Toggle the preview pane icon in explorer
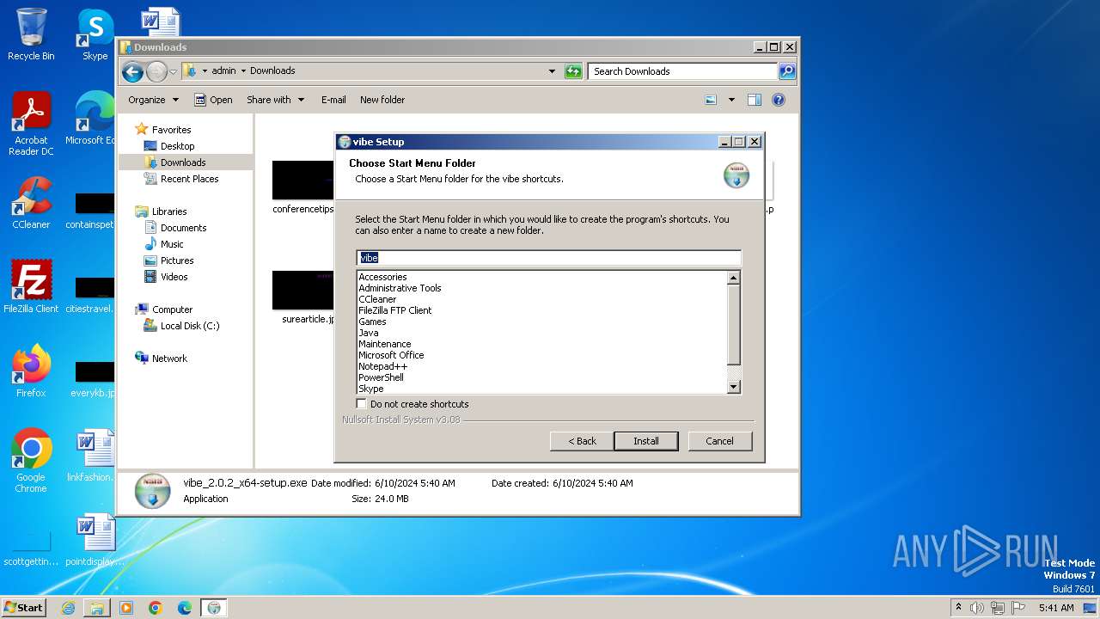This screenshot has height=619, width=1100. coord(754,100)
